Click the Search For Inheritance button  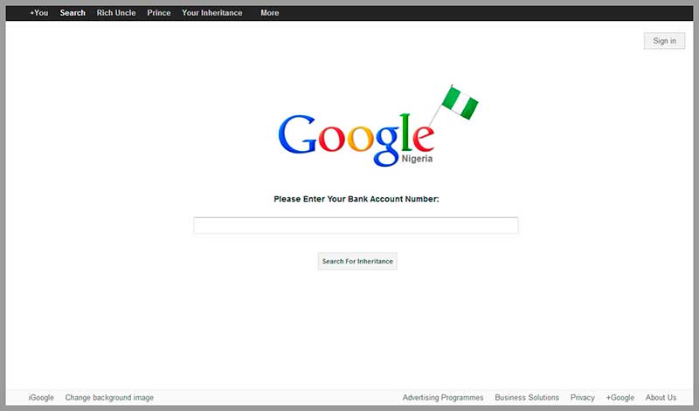pyautogui.click(x=357, y=262)
